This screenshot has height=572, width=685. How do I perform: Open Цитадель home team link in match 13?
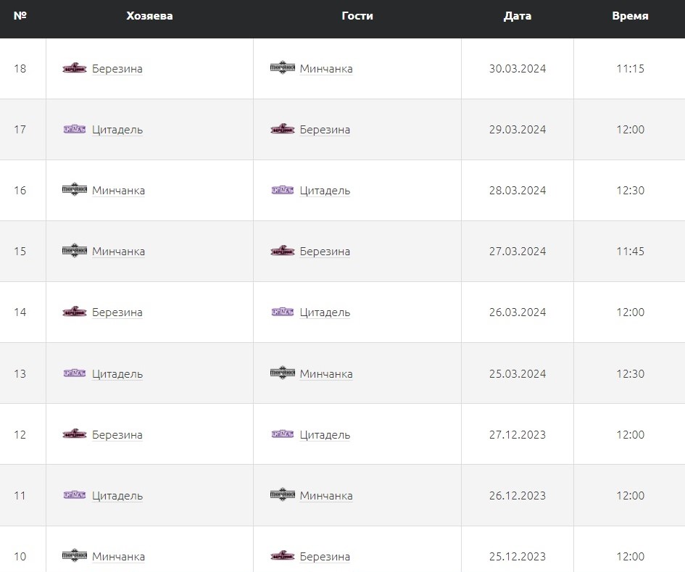point(117,374)
